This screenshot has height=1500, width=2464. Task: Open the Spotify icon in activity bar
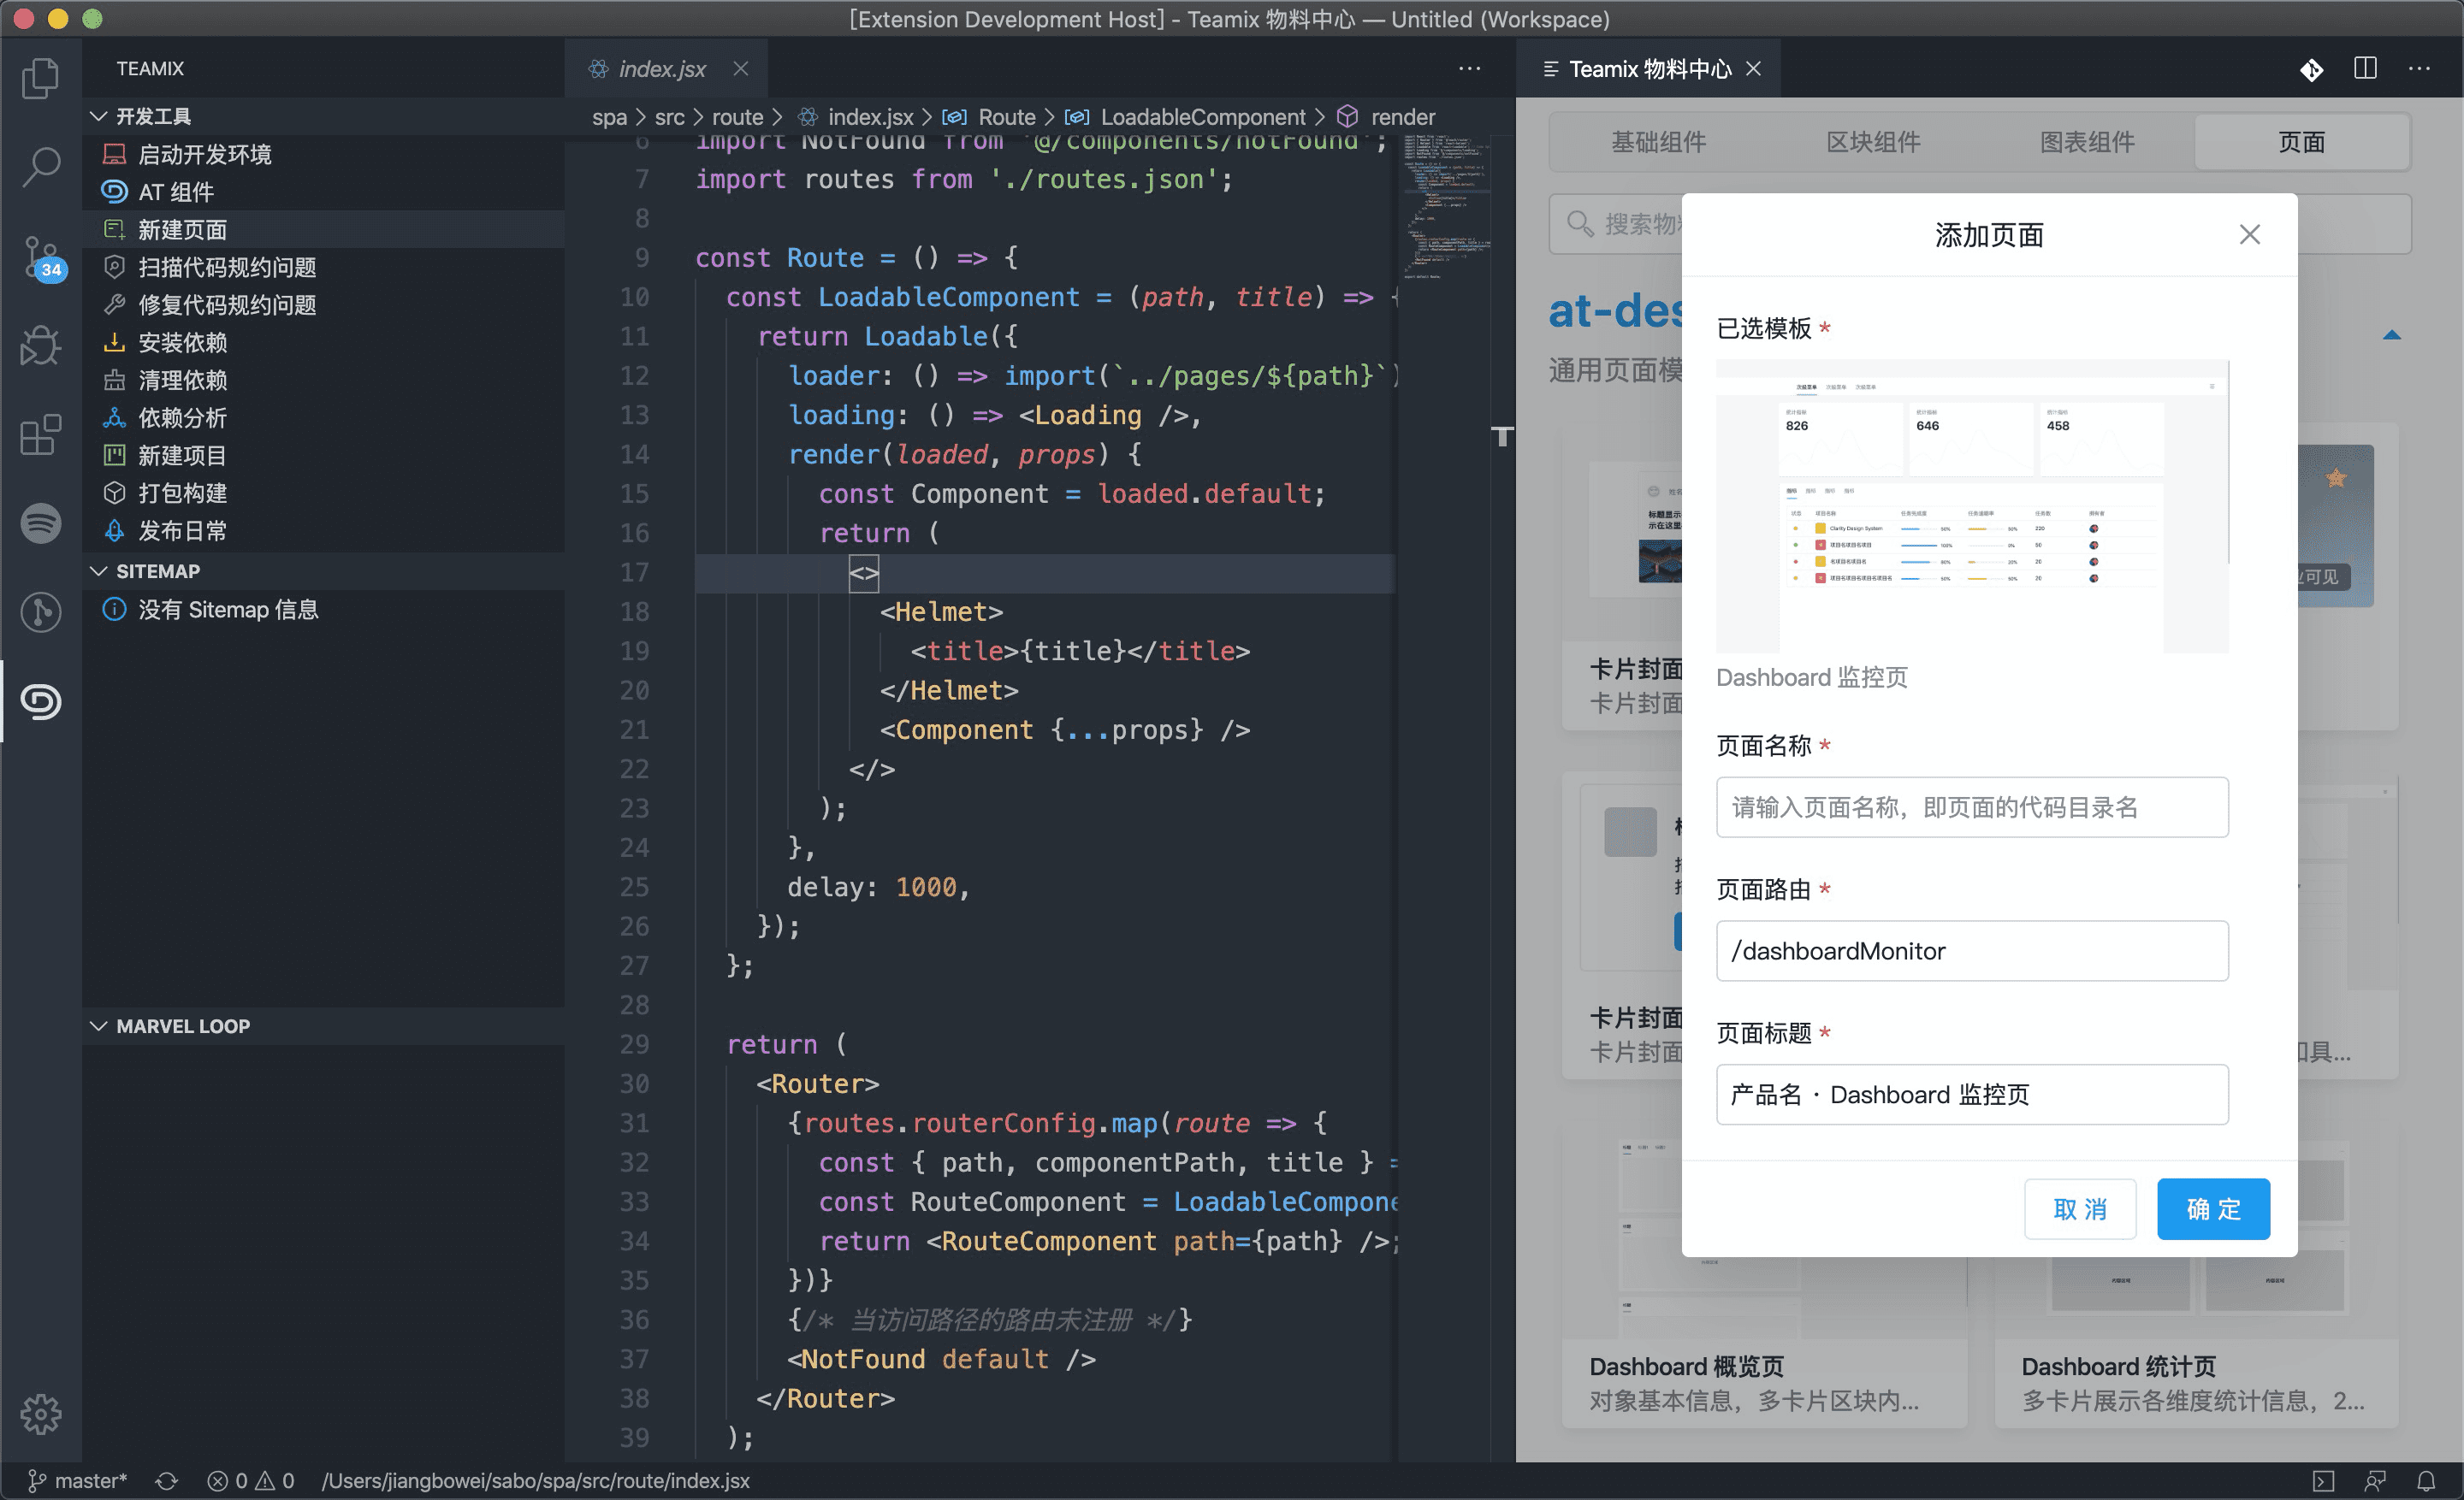pos(40,523)
